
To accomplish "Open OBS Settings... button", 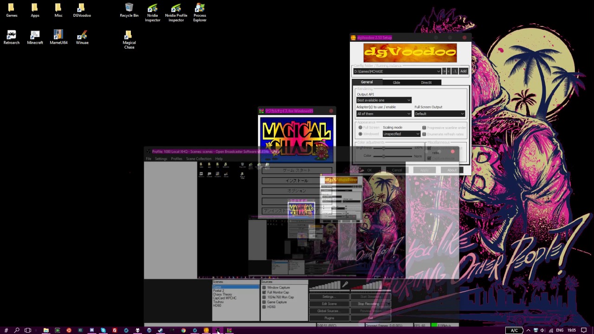I will [x=329, y=297].
